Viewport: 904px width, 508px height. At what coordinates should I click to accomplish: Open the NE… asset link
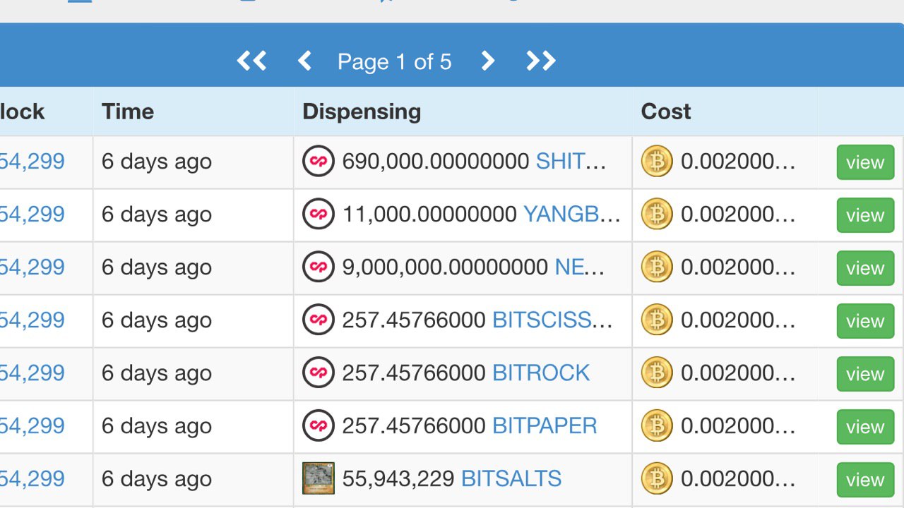pyautogui.click(x=580, y=267)
